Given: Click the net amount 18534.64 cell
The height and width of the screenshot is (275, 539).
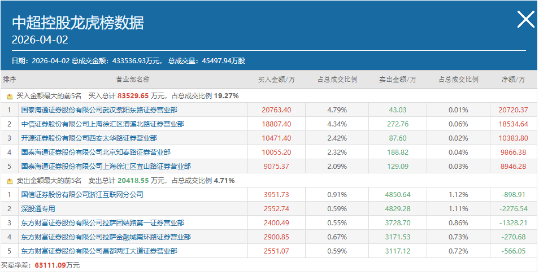Looking at the screenshot, I should tap(513, 124).
